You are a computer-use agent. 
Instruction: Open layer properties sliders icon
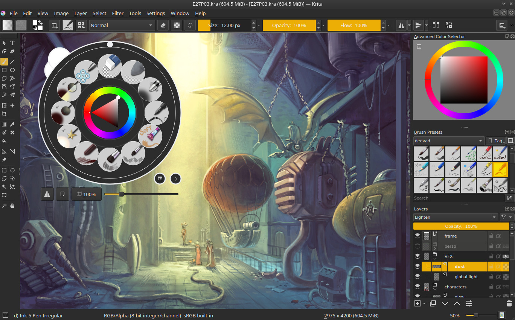tap(469, 303)
